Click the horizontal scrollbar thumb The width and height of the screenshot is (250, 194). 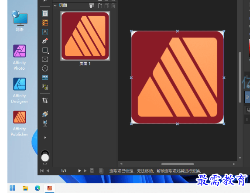click(x=178, y=164)
